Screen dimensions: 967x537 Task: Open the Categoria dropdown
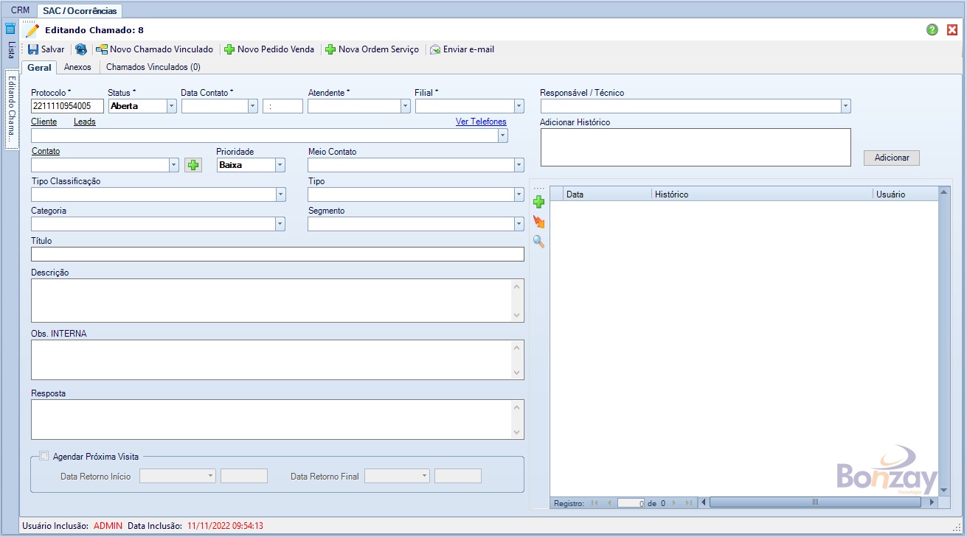tap(280, 224)
